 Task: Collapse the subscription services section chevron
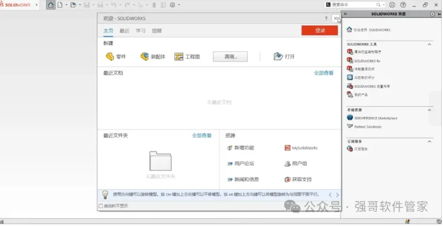coord(429,141)
